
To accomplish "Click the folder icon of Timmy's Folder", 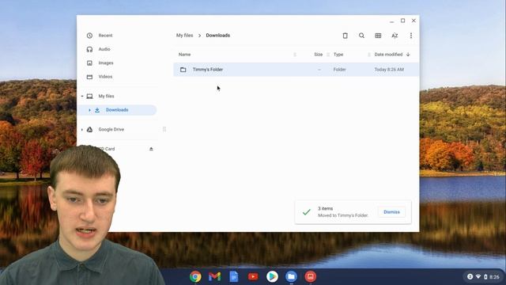I will point(183,70).
